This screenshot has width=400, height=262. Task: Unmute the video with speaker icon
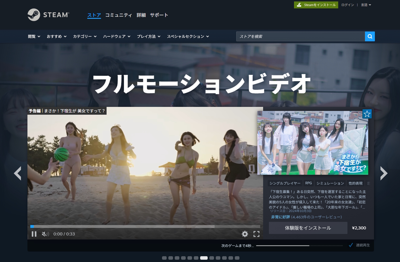(x=45, y=234)
